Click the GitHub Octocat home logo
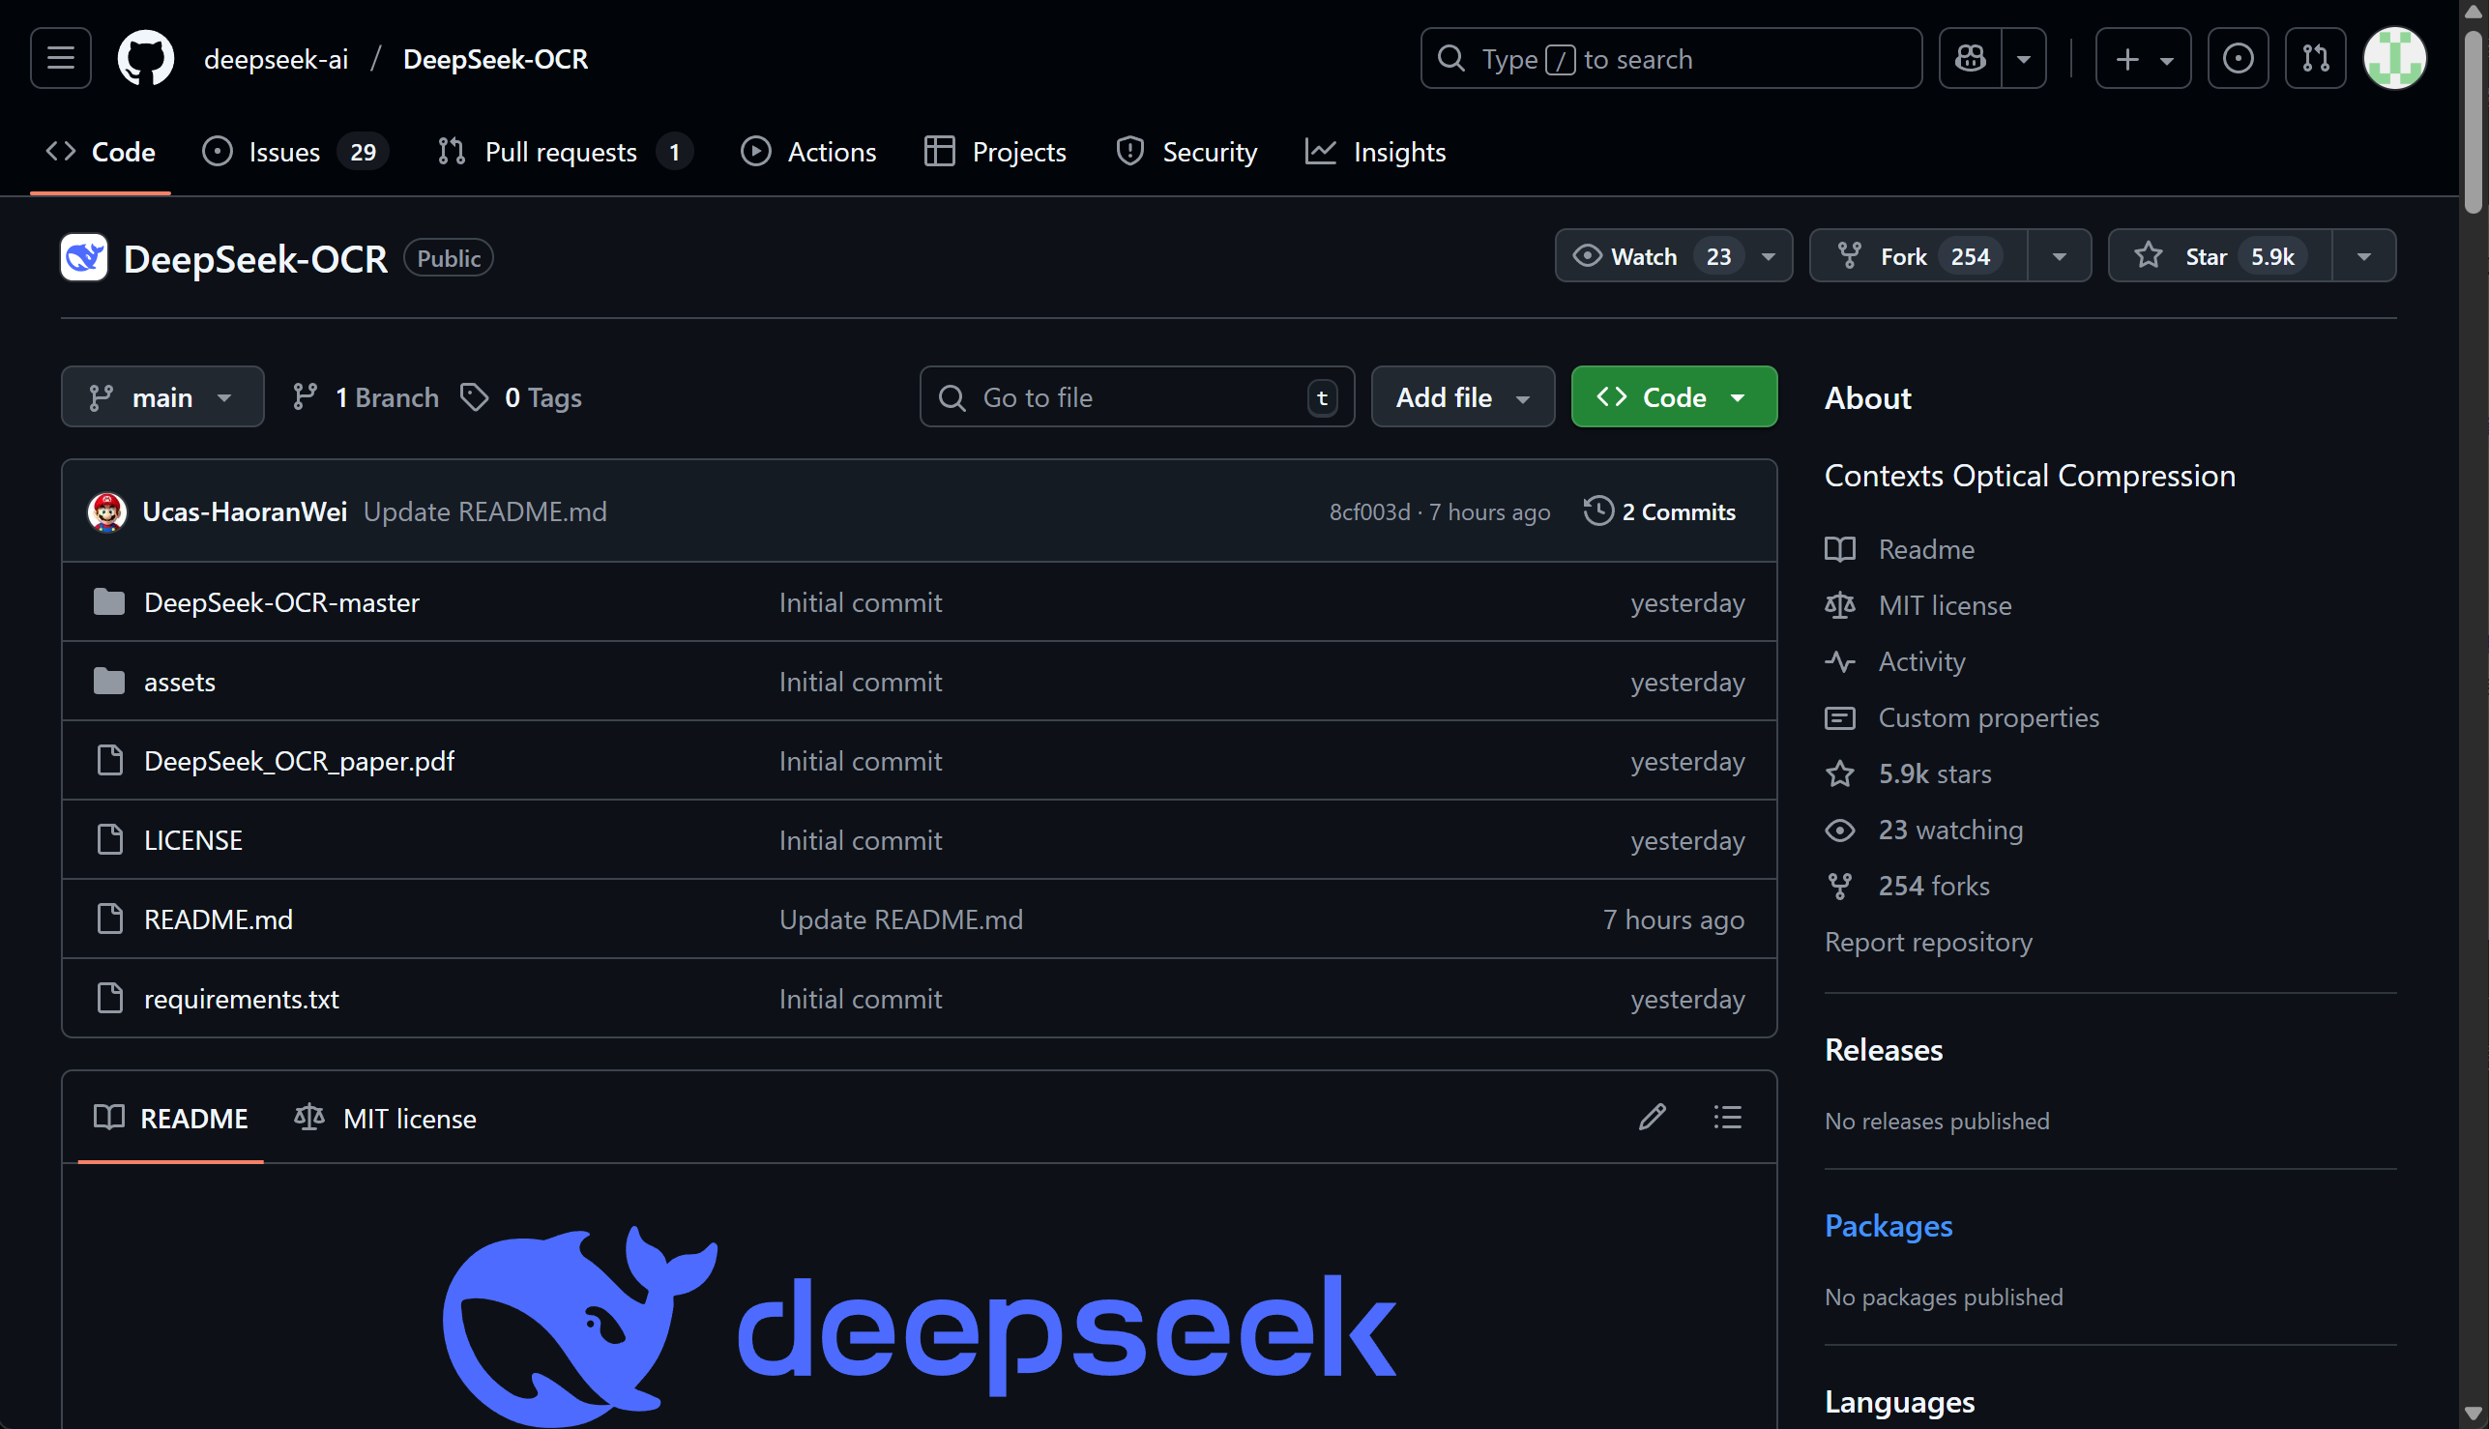The image size is (2489, 1429). 145,59
